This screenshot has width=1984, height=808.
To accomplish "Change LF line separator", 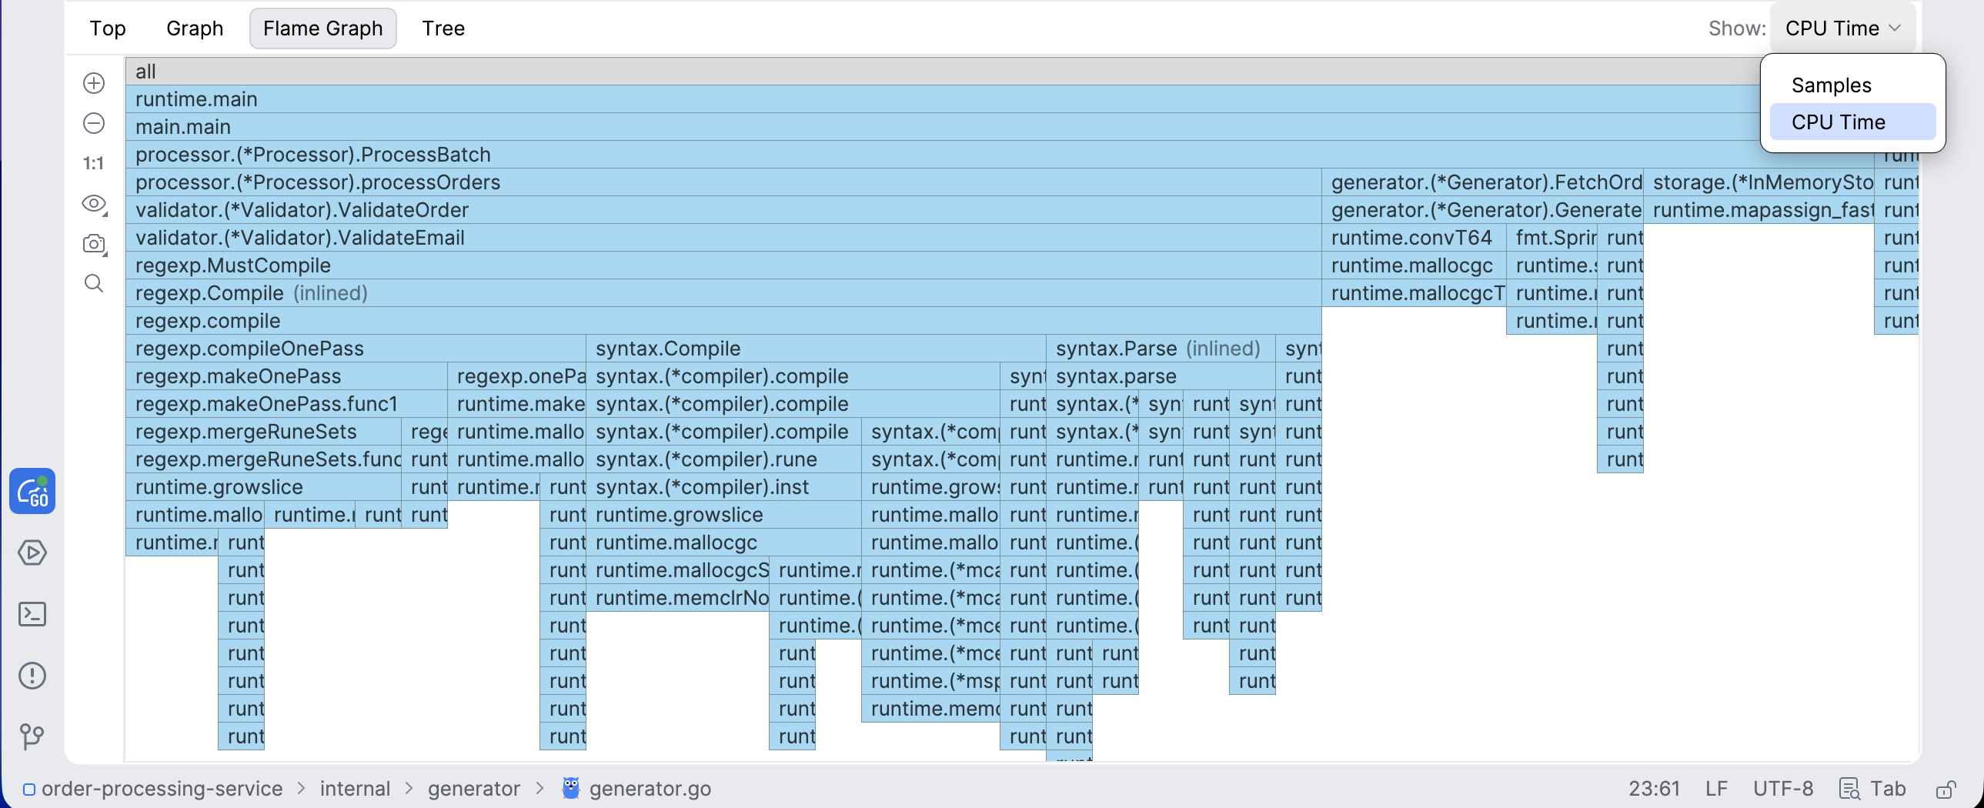I will point(1716,789).
